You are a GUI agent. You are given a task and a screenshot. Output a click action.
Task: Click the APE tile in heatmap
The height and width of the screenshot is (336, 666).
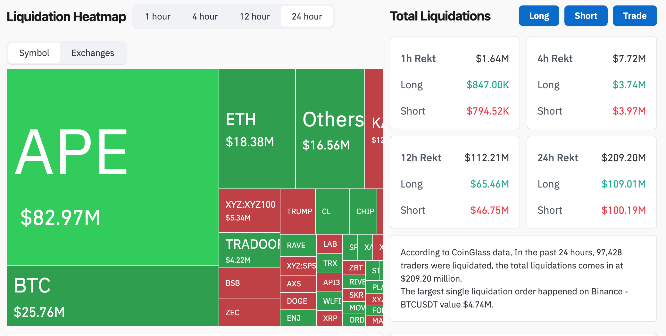tap(112, 166)
